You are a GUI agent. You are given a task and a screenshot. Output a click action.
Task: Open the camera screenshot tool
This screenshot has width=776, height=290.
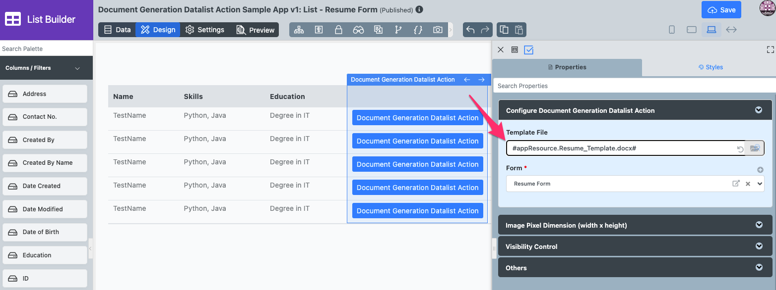pyautogui.click(x=438, y=30)
